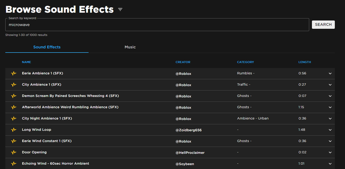Open the filter icon beside Browse Sound Effects
The image size is (345, 169).
pos(120,10)
